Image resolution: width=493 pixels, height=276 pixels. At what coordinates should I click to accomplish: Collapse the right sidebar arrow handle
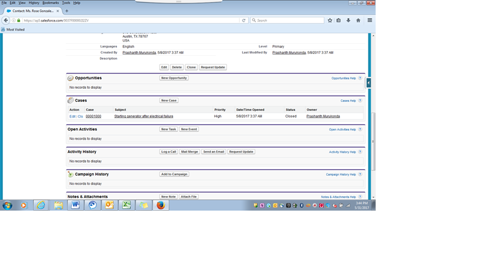[x=368, y=83]
